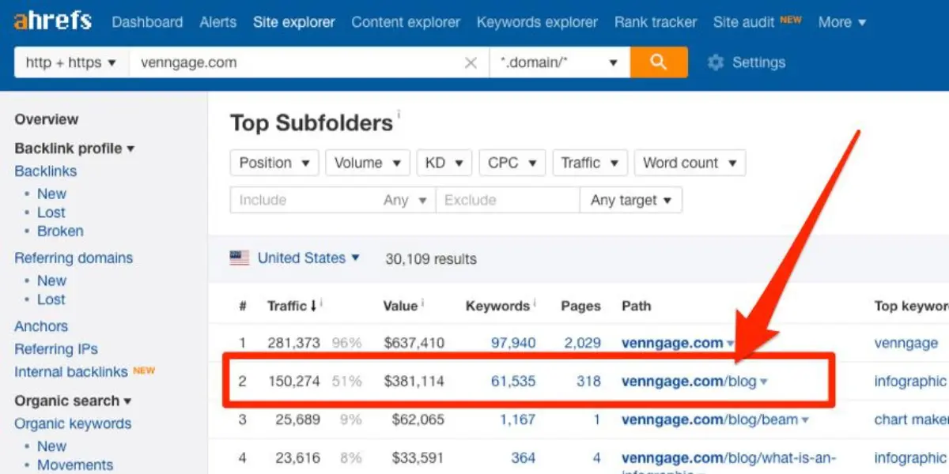The width and height of the screenshot is (949, 474).
Task: Open the venngage.com/blog path link
Action: tap(689, 382)
